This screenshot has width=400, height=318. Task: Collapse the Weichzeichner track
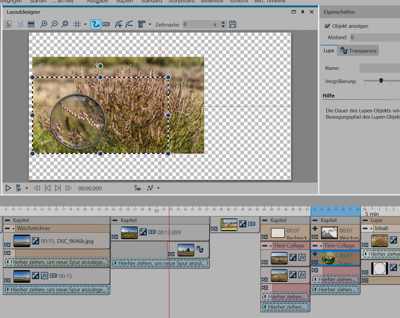[7, 228]
